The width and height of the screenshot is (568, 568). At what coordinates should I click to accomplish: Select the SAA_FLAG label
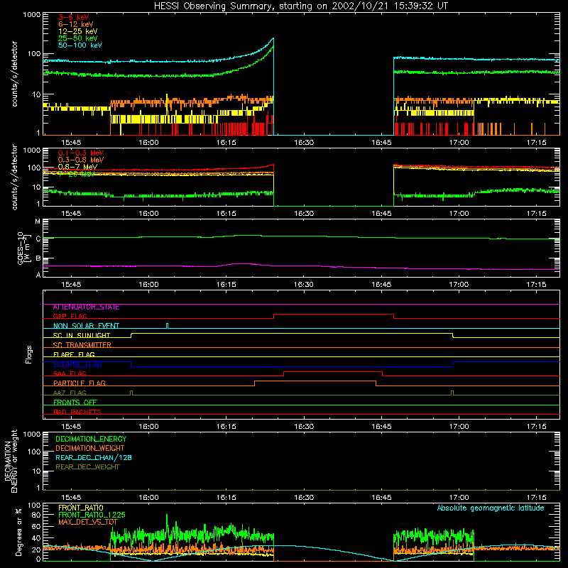pos(70,373)
